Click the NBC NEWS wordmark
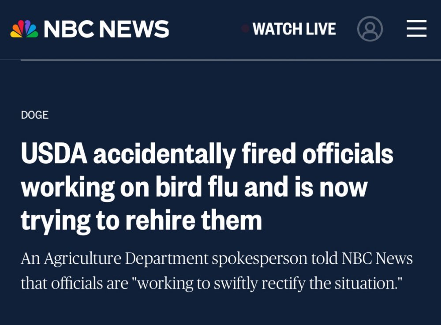 click(106, 29)
